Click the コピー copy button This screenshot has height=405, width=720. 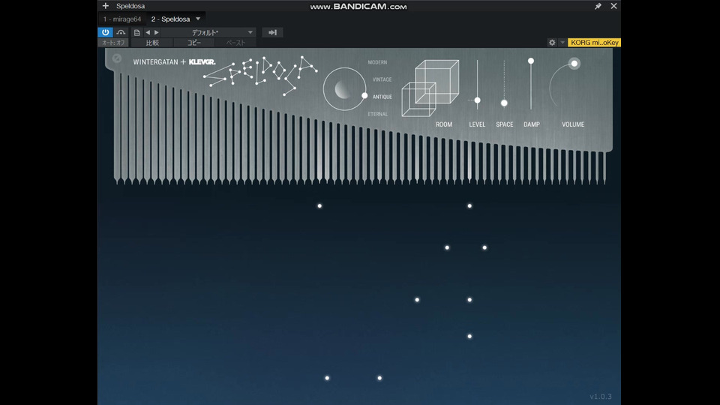click(193, 43)
